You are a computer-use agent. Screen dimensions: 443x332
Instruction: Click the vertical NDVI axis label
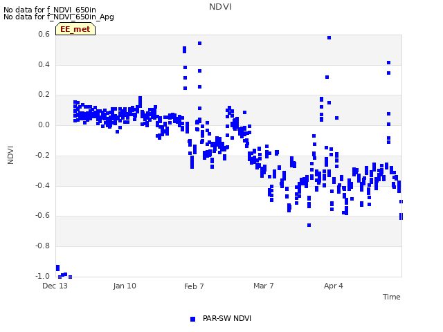(10, 155)
